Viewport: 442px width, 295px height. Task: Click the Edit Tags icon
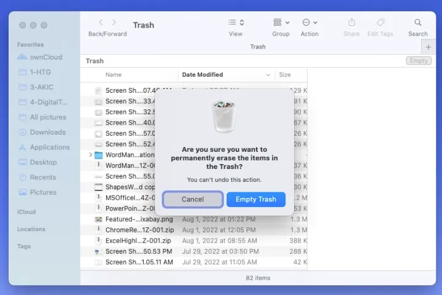(381, 22)
